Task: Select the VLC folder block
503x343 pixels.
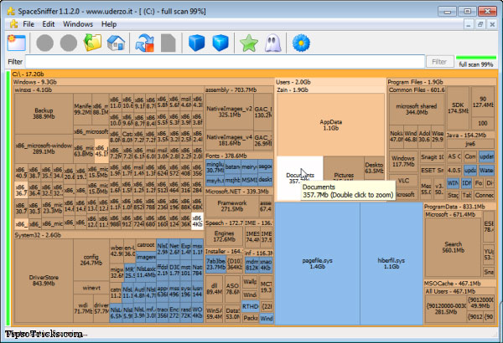Action: click(x=403, y=181)
